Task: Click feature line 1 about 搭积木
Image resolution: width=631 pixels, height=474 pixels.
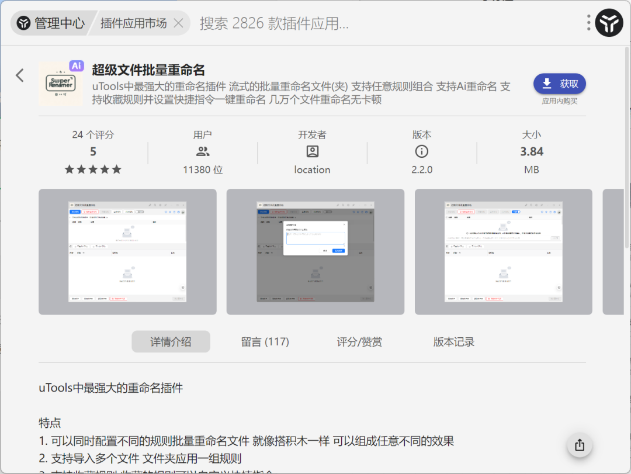Action: click(247, 441)
